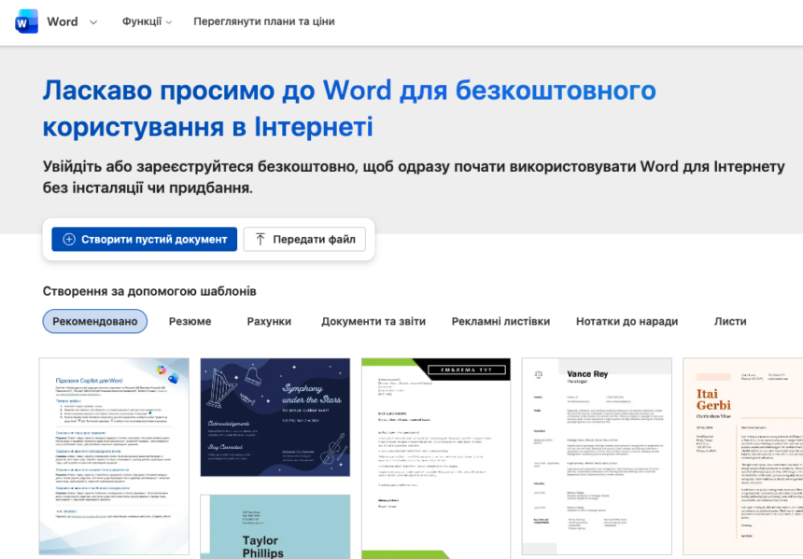Click the Передати файл button
Viewport: 803px width, 559px height.
tap(304, 239)
